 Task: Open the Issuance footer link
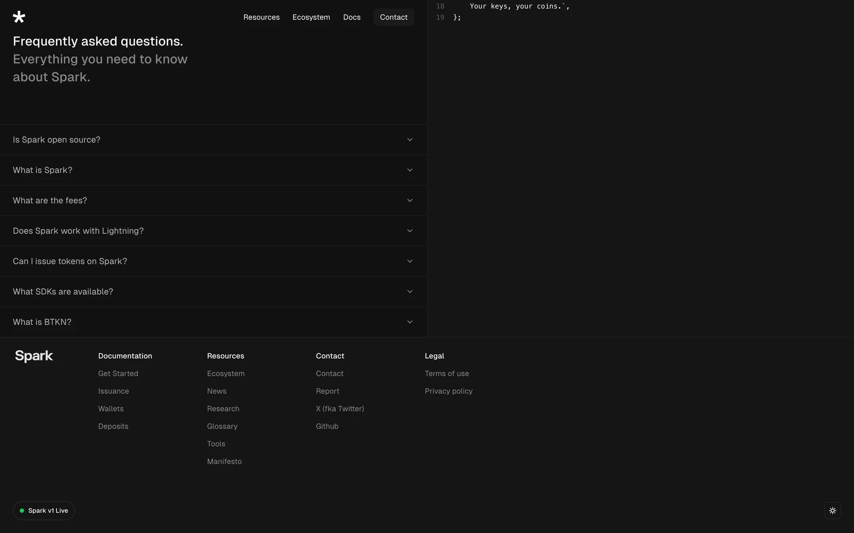pos(114,391)
